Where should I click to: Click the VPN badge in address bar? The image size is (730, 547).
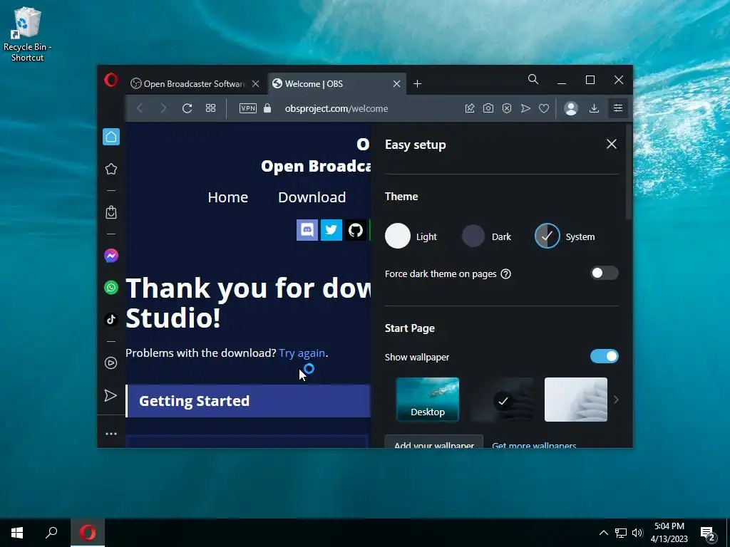coord(247,108)
